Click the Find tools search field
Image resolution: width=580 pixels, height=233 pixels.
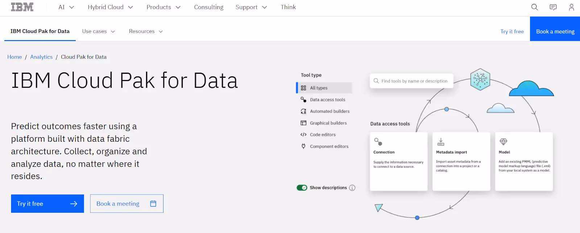pos(411,81)
